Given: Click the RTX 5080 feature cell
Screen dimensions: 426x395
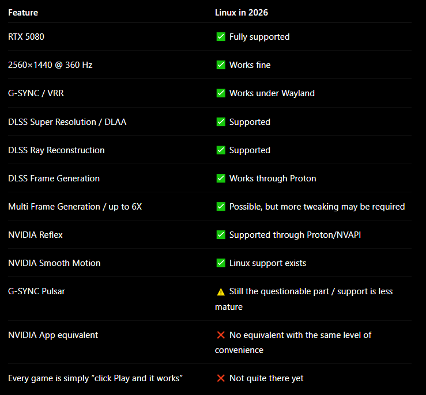Looking at the screenshot, I should coord(26,37).
